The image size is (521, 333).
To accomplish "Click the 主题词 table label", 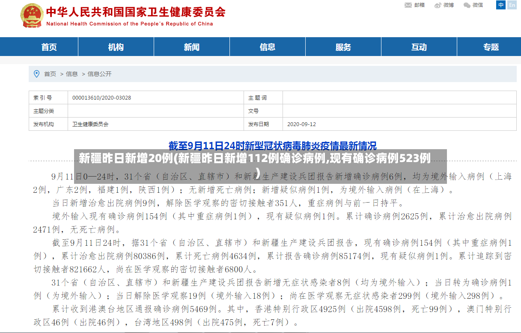I will [x=258, y=98].
